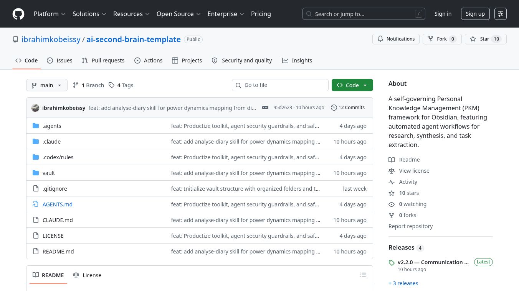This screenshot has width=519, height=291.
Task: Open the commit details ellipsis icon
Action: [x=265, y=108]
